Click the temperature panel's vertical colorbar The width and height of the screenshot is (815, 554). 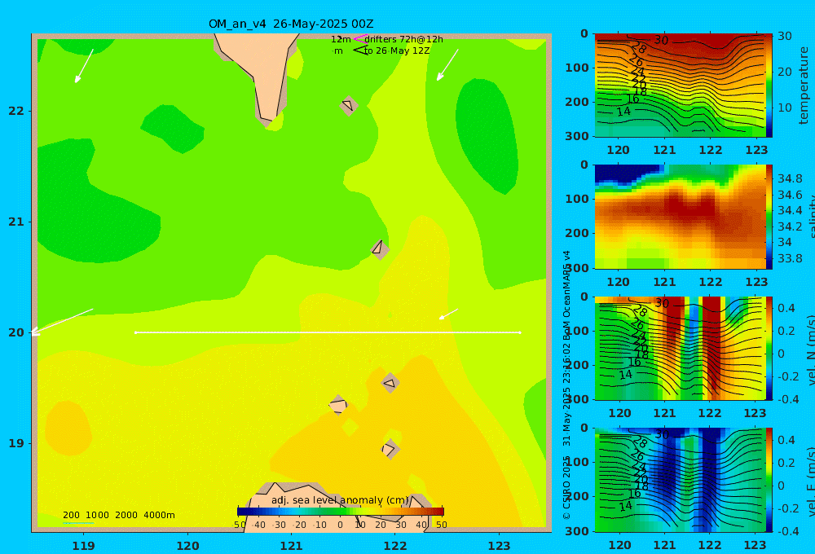coord(769,86)
